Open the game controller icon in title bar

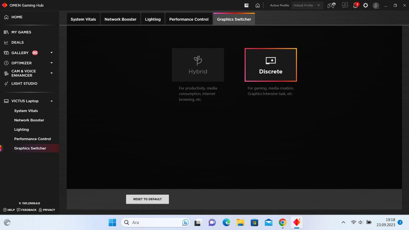(331, 5)
